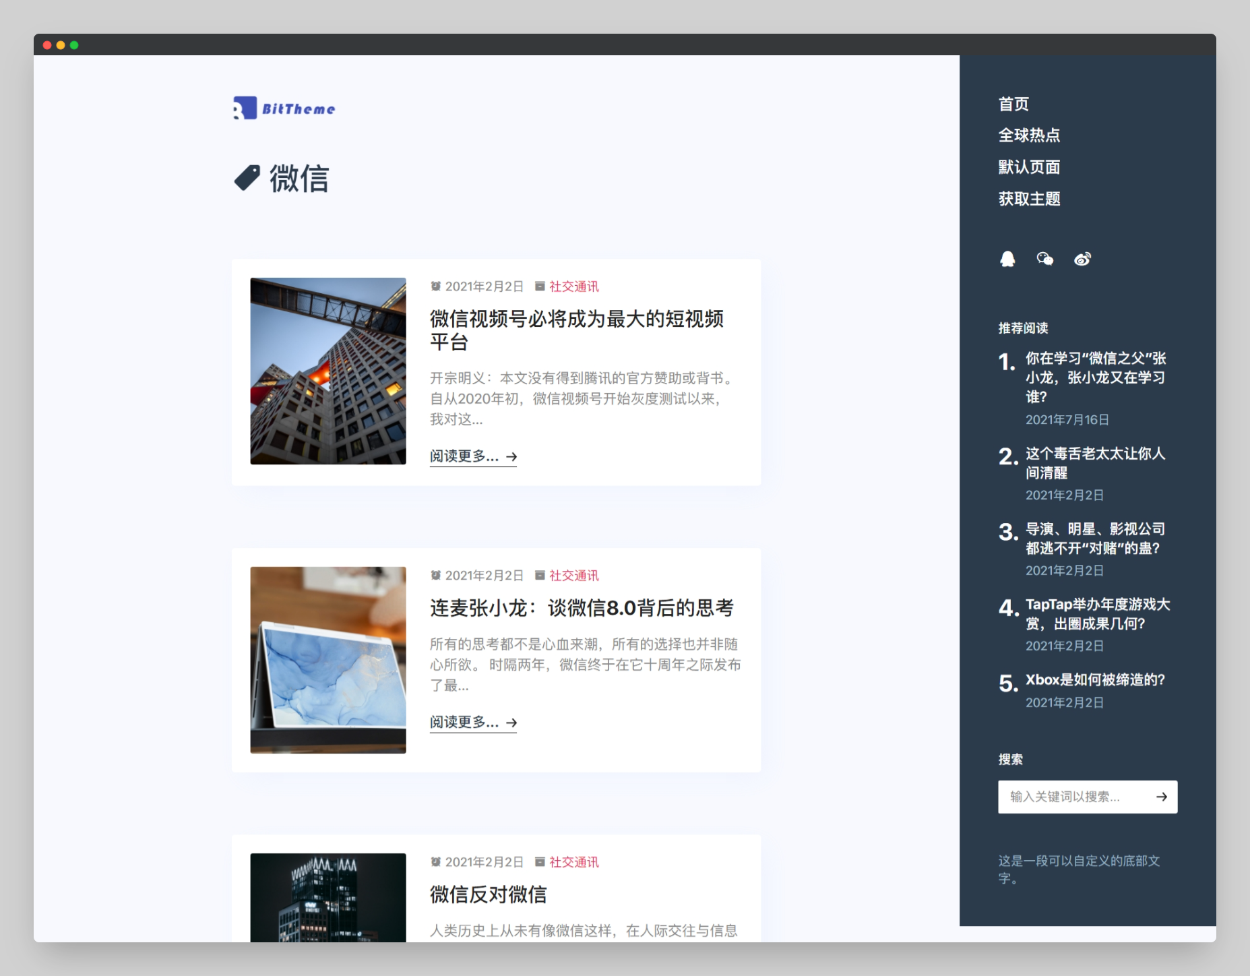Click the 微信 tag page heading
Screen dimensions: 1250x976
[299, 179]
